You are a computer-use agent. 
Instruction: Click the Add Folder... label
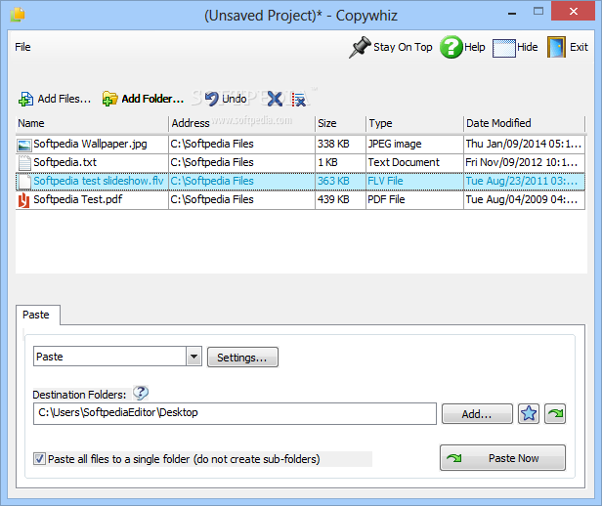(x=152, y=99)
